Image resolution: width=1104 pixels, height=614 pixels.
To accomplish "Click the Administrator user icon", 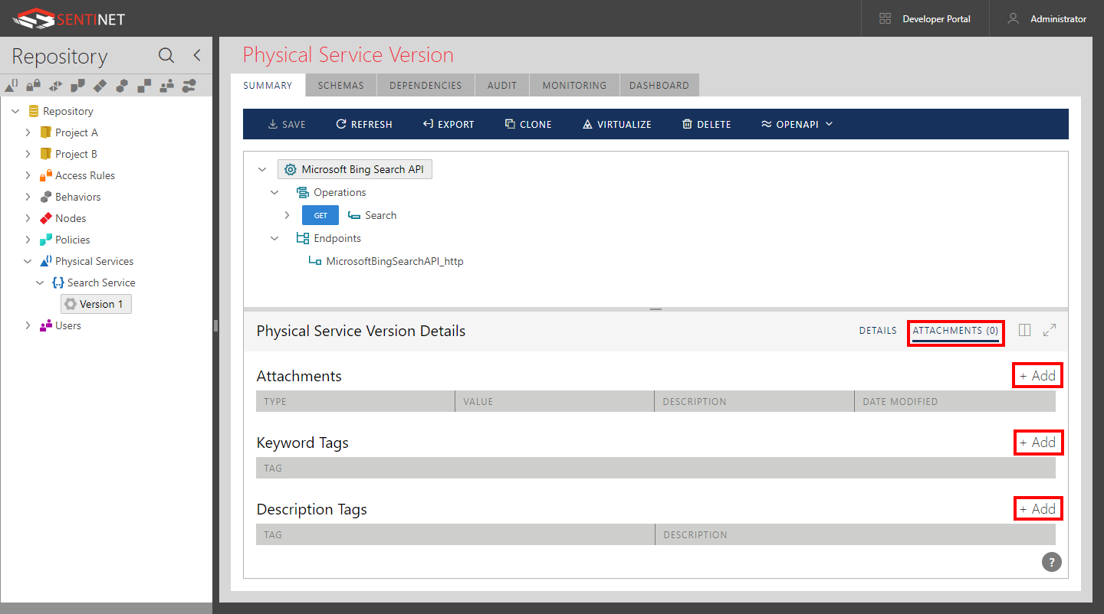I will (x=1014, y=18).
